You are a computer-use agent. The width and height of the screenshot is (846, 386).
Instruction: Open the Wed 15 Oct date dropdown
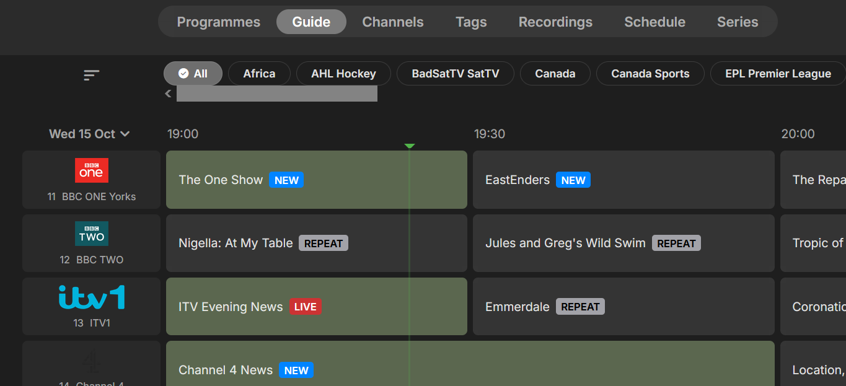pos(90,134)
